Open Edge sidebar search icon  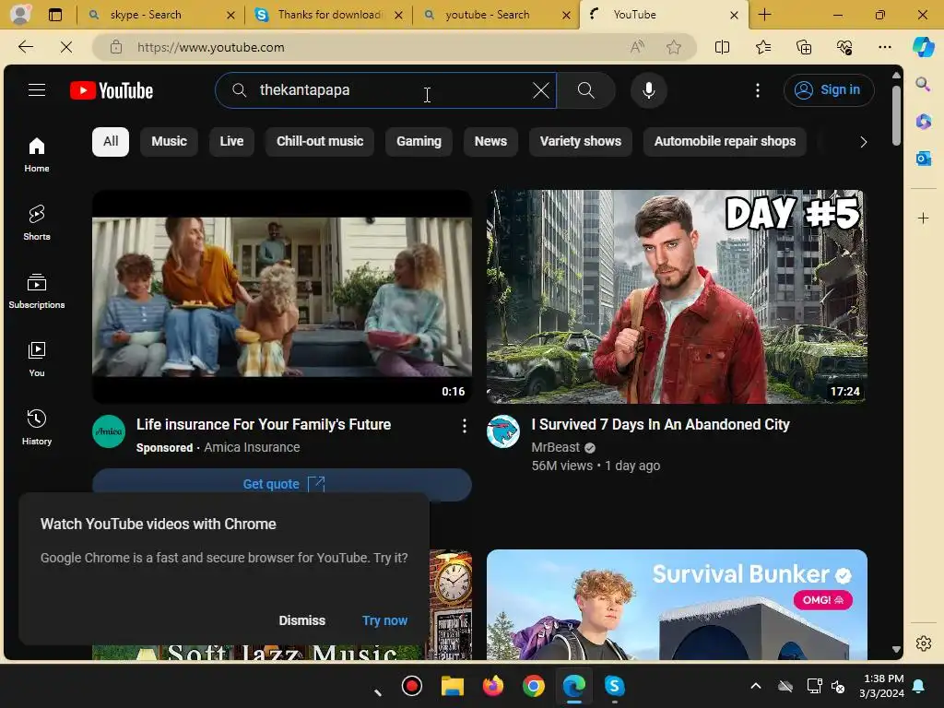tap(923, 84)
